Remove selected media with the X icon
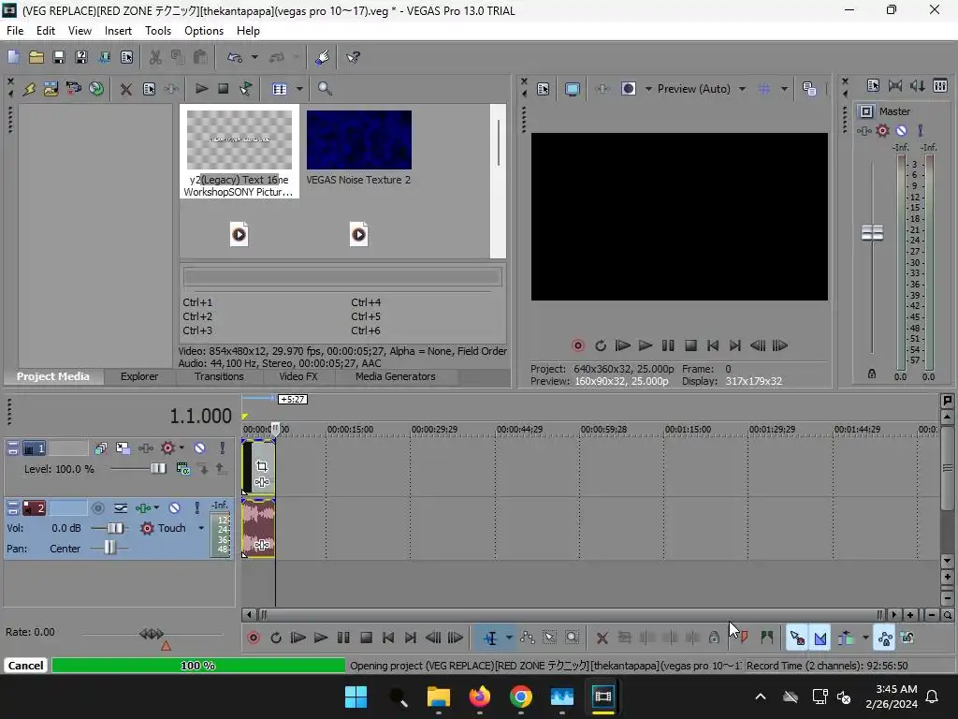Image resolution: width=958 pixels, height=719 pixels. coord(126,89)
